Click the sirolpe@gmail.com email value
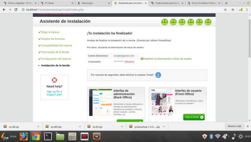The height and width of the screenshot is (142, 251). coord(124,56)
